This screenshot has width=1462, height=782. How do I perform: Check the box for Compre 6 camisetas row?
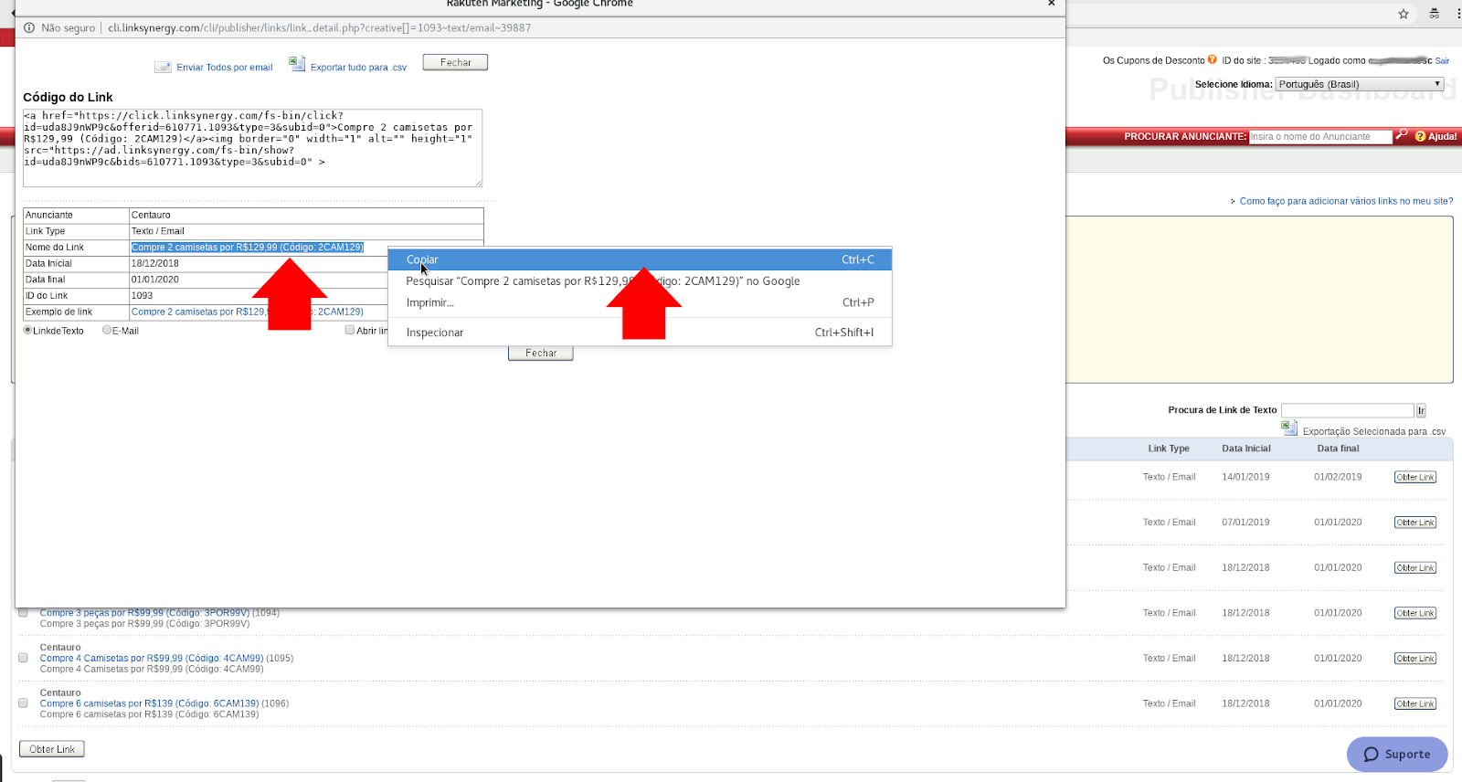(23, 703)
